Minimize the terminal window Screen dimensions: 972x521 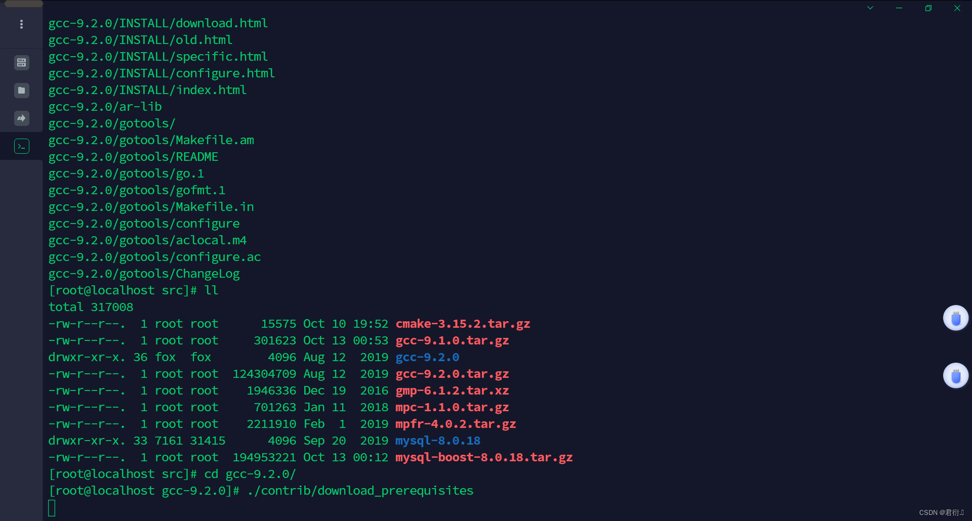[x=899, y=8]
